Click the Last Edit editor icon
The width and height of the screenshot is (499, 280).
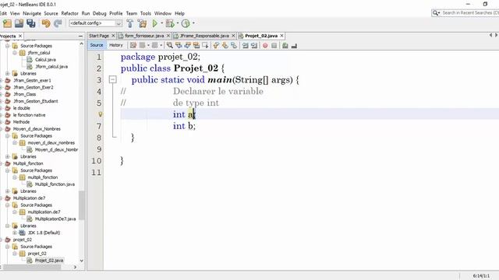pyautogui.click(x=133, y=45)
